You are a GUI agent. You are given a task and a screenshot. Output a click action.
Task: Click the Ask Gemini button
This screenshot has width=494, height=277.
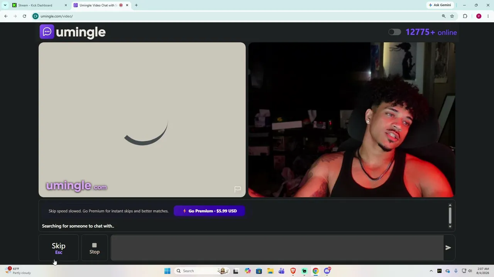coord(440,5)
